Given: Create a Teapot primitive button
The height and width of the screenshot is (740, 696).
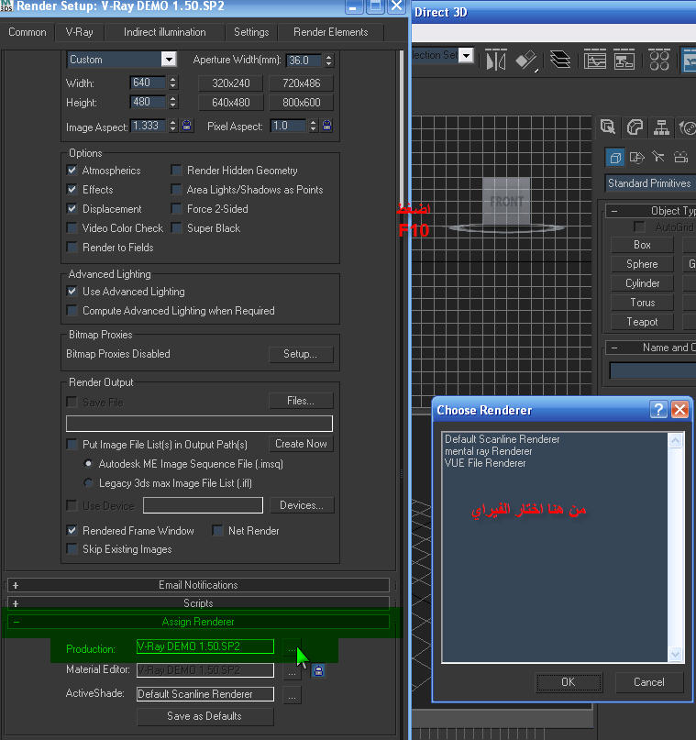Looking at the screenshot, I should [x=642, y=322].
